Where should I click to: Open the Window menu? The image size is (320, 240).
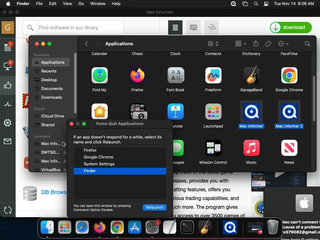point(98,4)
